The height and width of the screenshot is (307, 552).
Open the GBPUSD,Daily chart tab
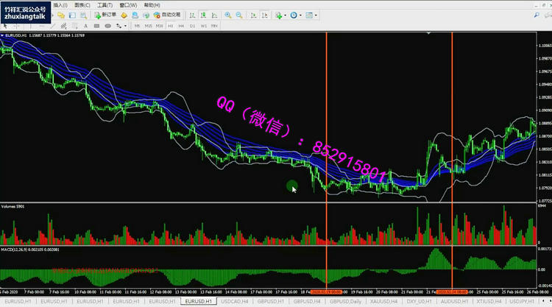[x=345, y=302]
